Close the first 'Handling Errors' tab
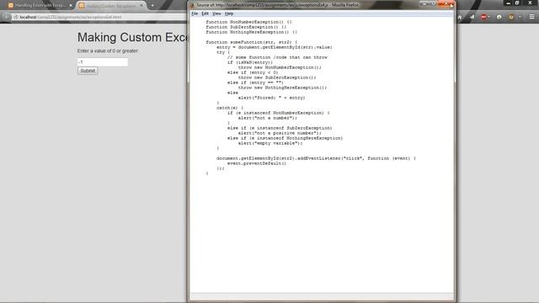The height and width of the screenshot is (303, 539). 71,6
